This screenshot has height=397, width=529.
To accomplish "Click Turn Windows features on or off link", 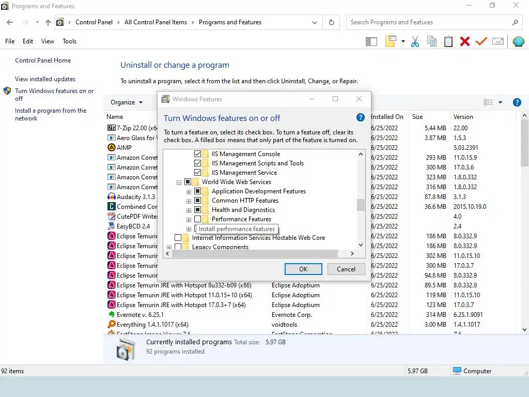I will 54,95.
